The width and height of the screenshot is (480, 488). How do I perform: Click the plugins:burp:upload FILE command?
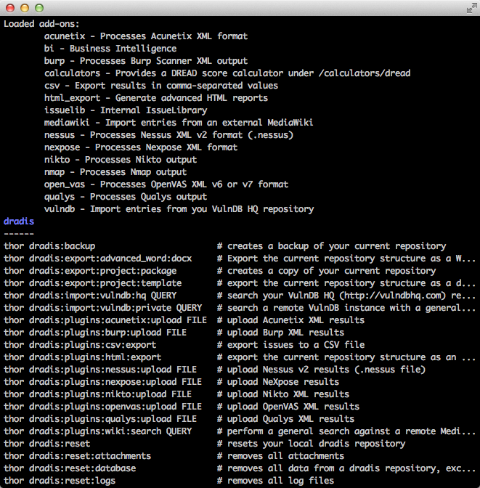(95, 333)
